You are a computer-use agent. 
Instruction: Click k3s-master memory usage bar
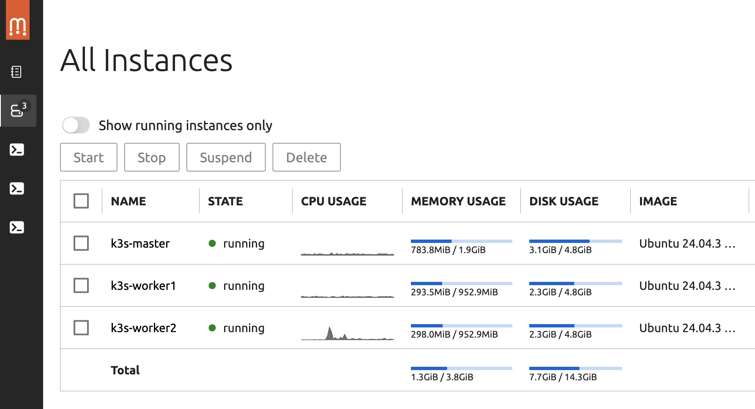(x=461, y=241)
